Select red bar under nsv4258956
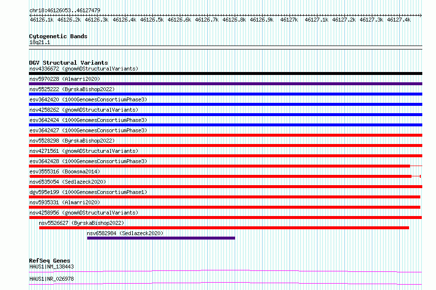The height and width of the screenshot is (290, 436). pos(225,217)
